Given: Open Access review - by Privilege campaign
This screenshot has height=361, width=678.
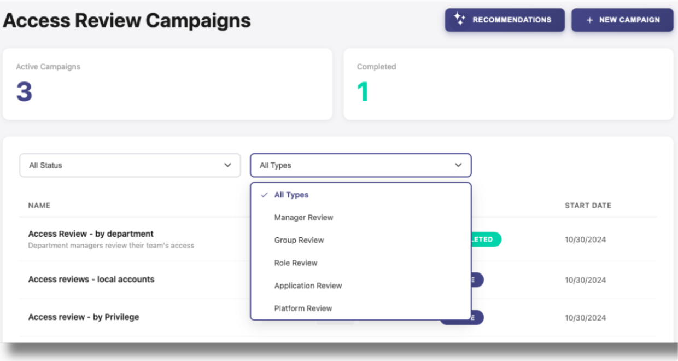Looking at the screenshot, I should (x=84, y=317).
